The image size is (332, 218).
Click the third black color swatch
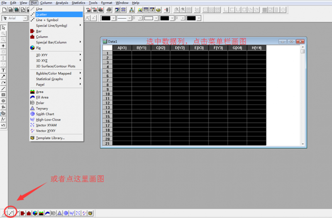coord(191,18)
